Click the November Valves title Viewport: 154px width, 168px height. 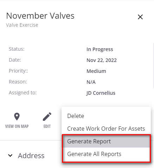tap(40, 16)
